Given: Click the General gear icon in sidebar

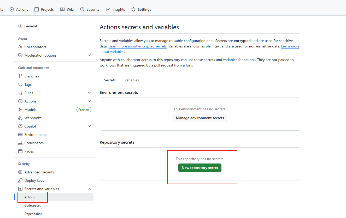Looking at the screenshot, I should click(20, 26).
